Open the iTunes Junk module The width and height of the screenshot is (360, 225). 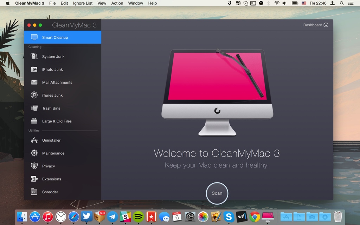[52, 95]
